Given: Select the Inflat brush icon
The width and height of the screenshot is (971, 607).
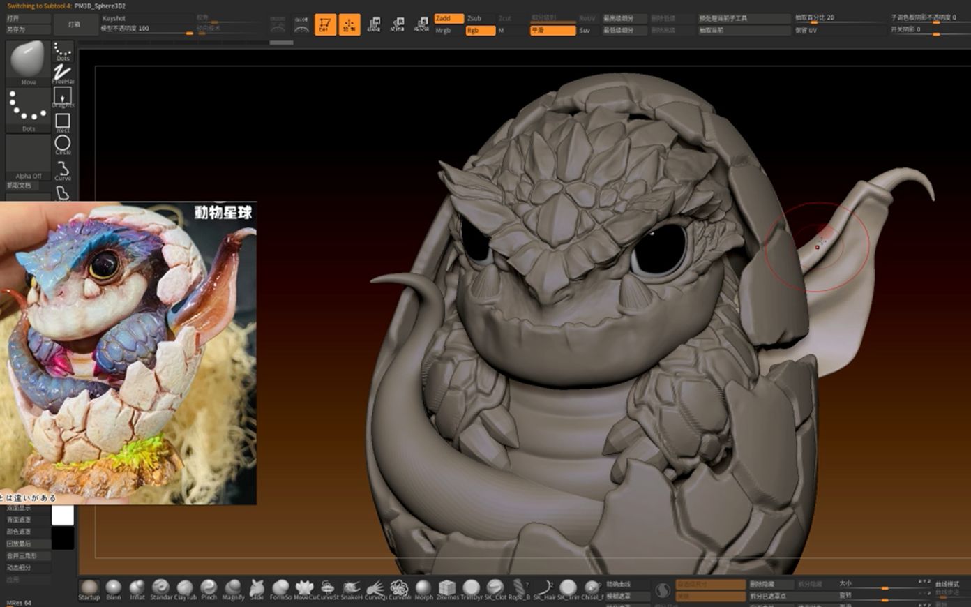Looking at the screenshot, I should tap(137, 588).
